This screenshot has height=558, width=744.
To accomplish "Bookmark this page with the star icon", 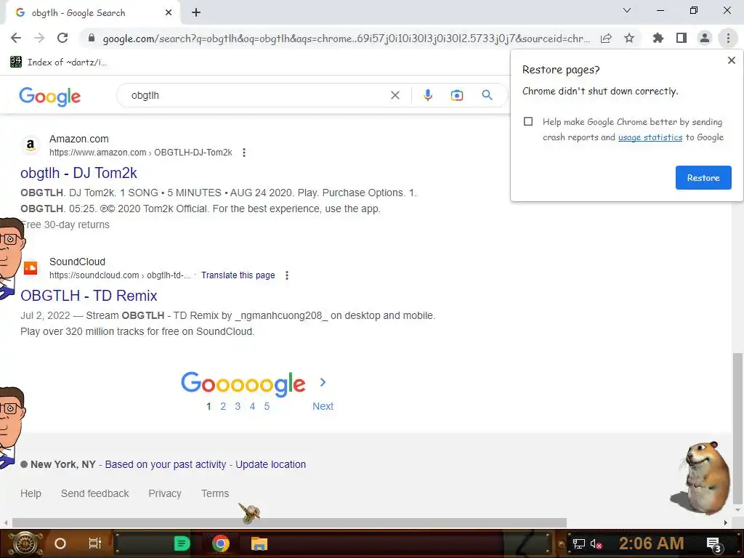I will point(629,38).
